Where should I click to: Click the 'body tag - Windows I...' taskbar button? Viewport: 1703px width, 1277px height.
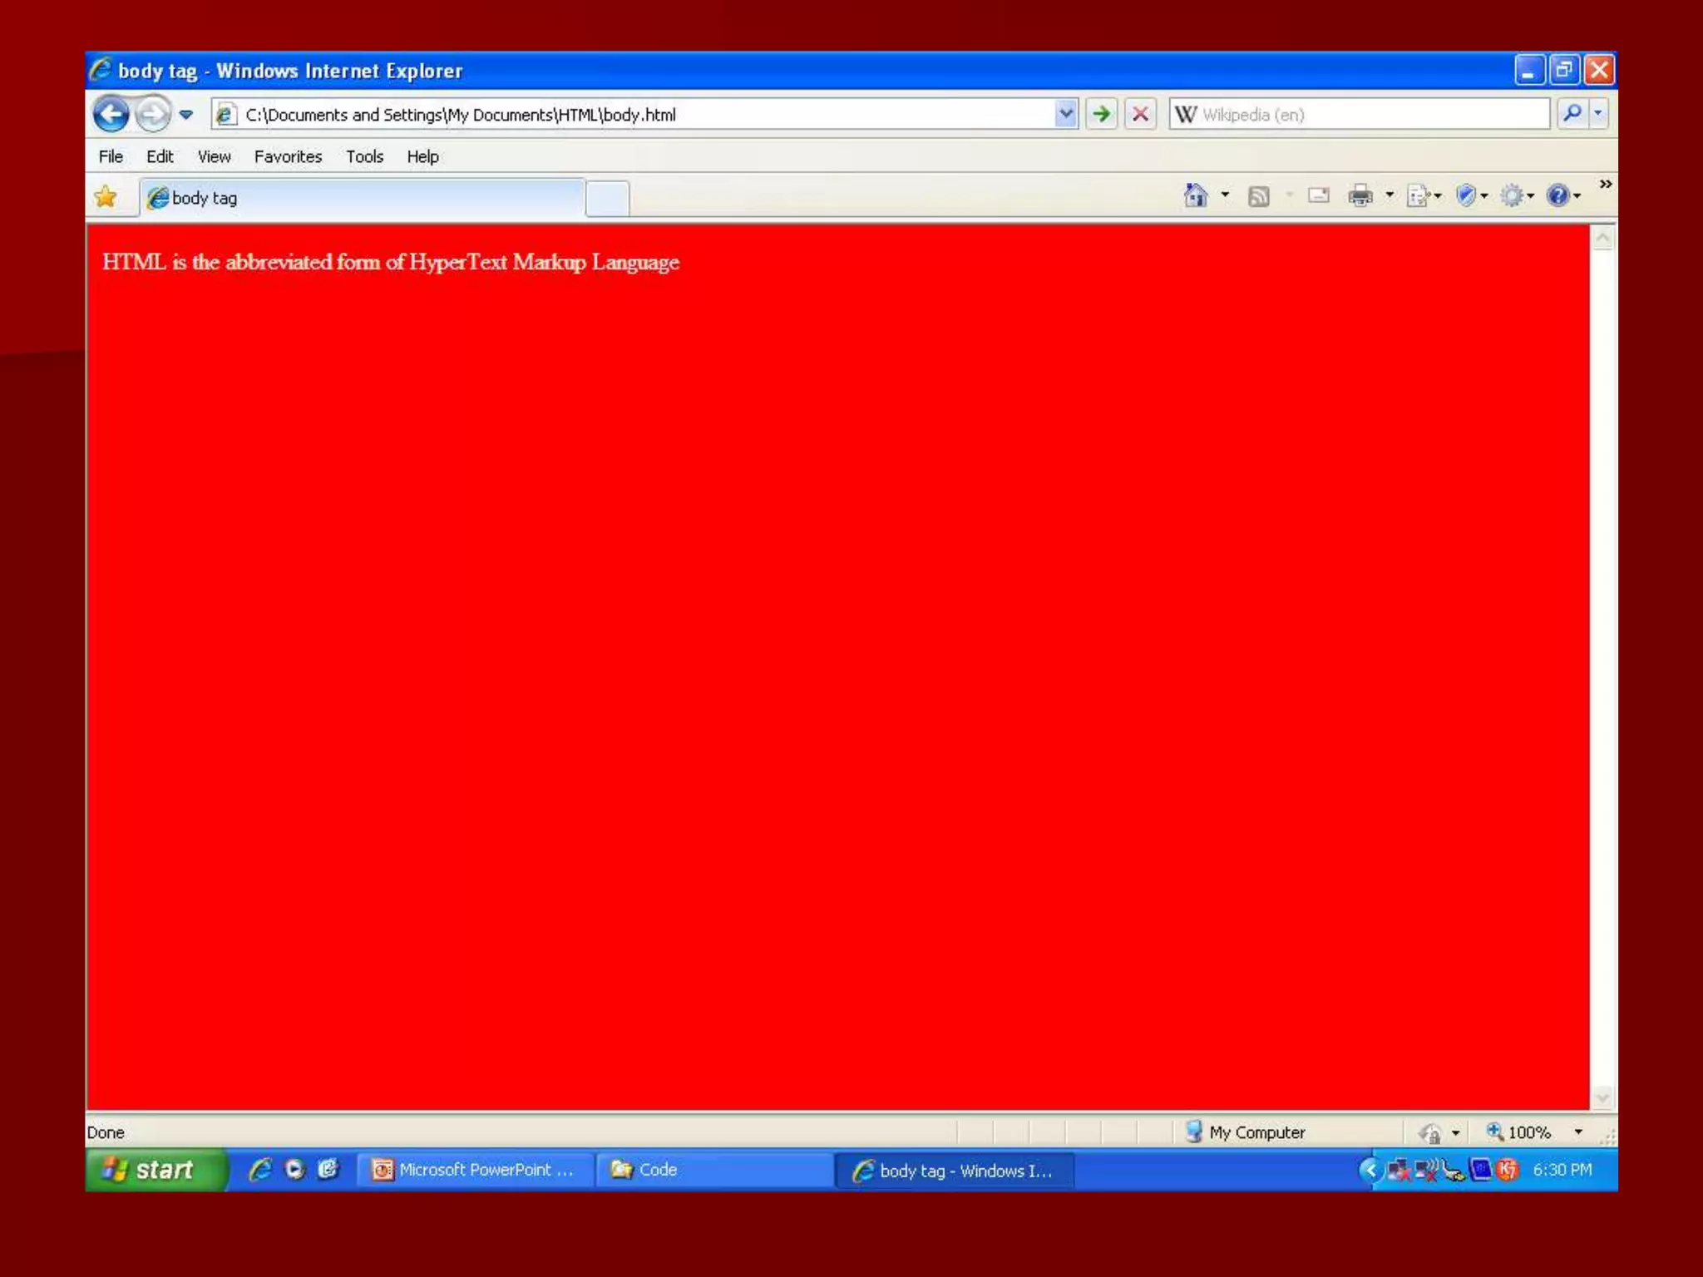[x=955, y=1171]
